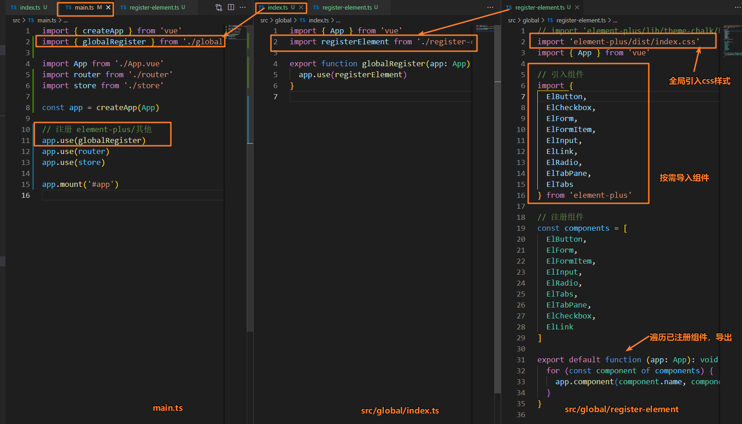Click 'ElLink' on line 28 of right editor
Viewport: 742px width, 424px height.
pyautogui.click(x=560, y=327)
